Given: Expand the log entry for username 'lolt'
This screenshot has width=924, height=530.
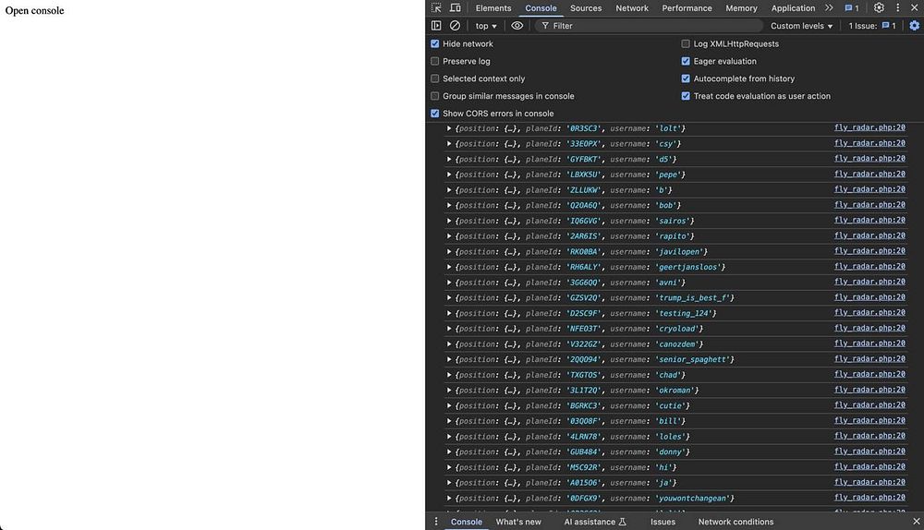Looking at the screenshot, I should click(x=449, y=128).
